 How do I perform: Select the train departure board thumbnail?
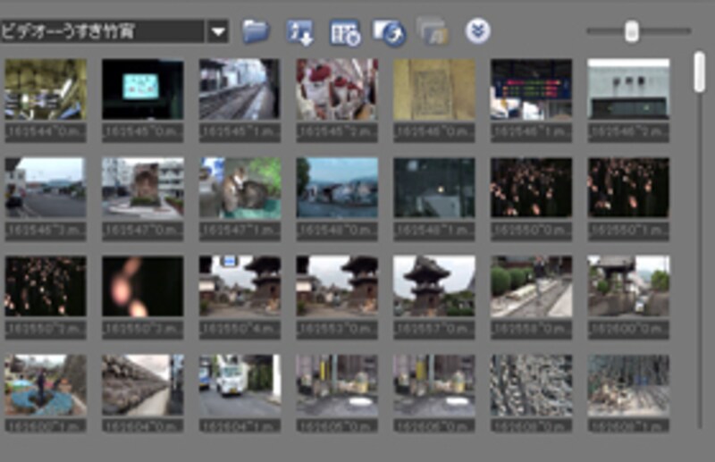[531, 89]
